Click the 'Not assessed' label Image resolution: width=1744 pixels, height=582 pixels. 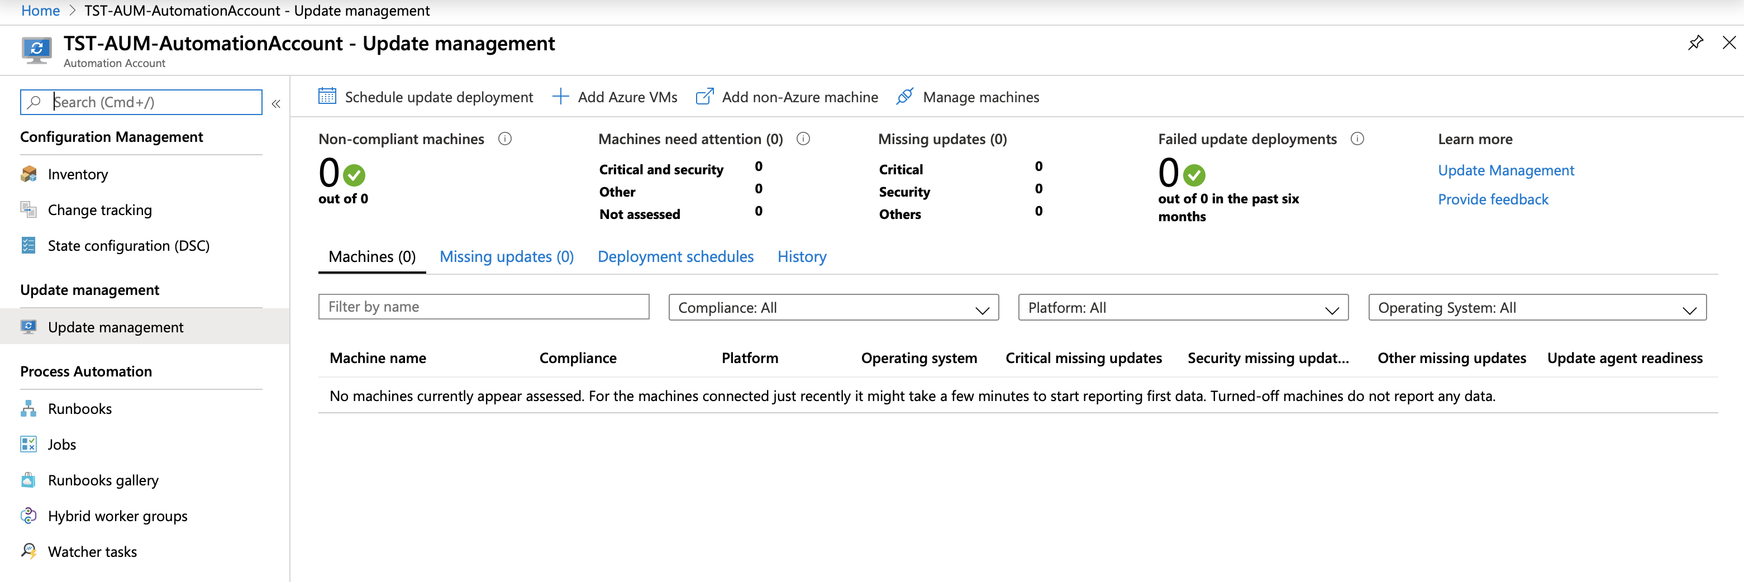click(639, 214)
